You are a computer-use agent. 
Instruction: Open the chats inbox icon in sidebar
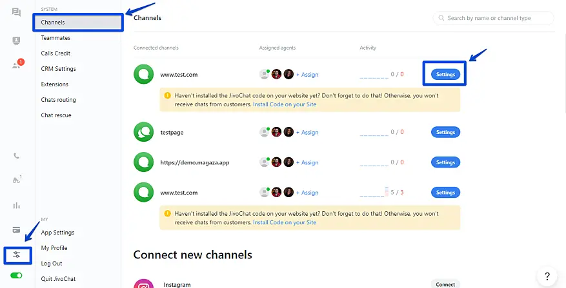point(16,12)
